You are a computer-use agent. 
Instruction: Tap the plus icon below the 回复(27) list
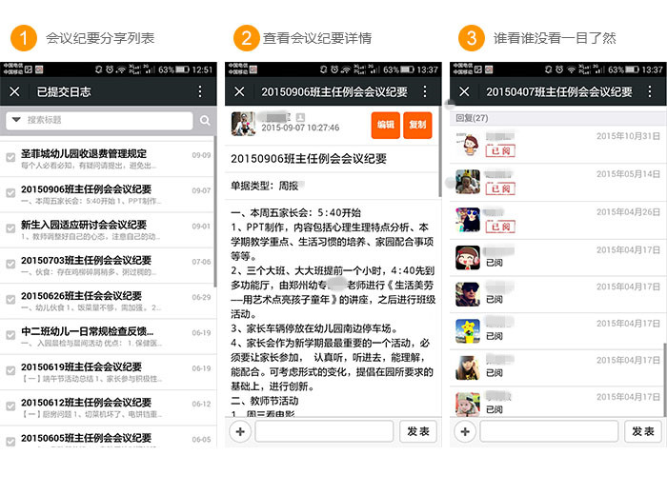coord(465,431)
